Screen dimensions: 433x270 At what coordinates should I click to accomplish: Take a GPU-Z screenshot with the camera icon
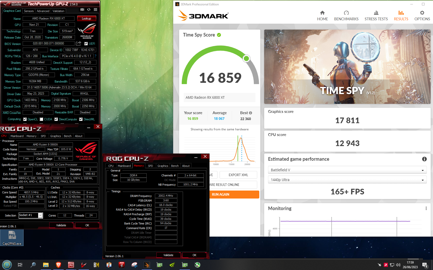[82, 10]
